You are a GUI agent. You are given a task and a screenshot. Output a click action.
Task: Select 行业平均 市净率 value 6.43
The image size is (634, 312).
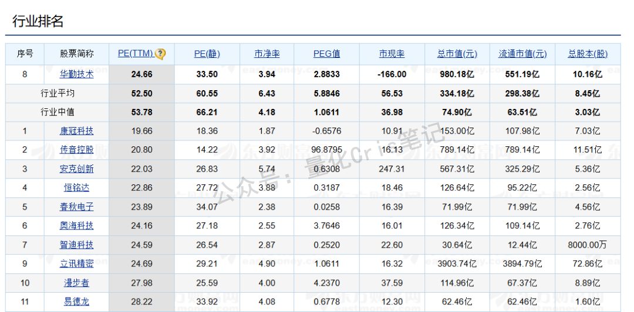click(x=267, y=94)
